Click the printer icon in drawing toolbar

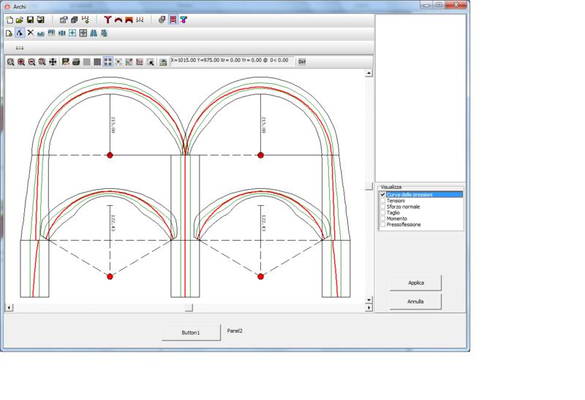pyautogui.click(x=76, y=62)
